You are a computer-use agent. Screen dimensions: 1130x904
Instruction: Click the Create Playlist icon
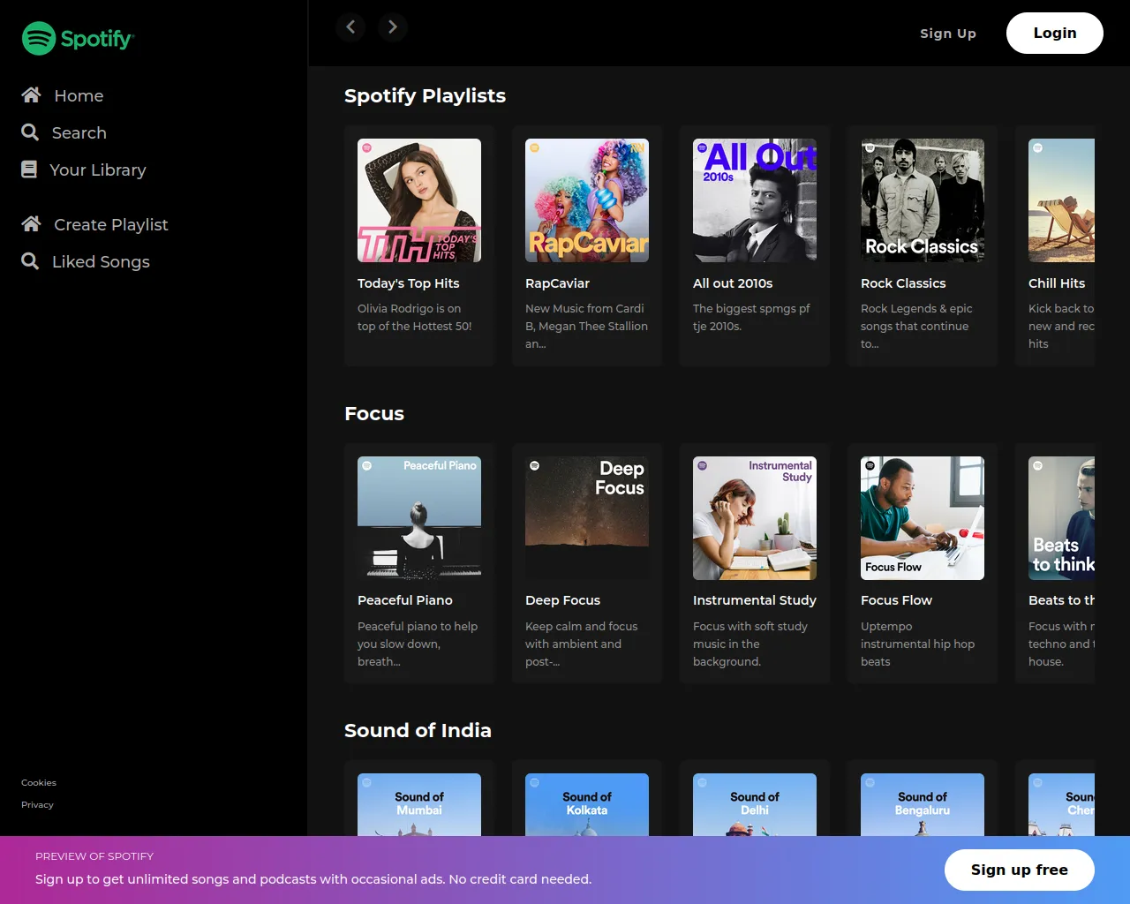click(x=31, y=224)
